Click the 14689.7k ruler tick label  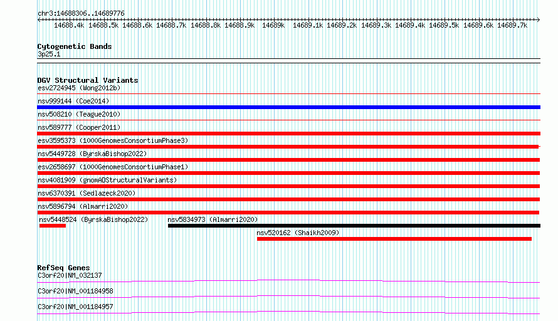click(512, 25)
